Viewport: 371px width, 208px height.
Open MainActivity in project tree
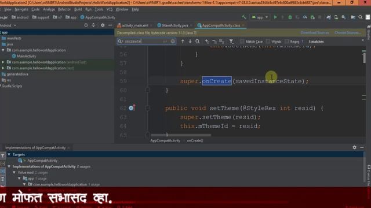coord(24,56)
